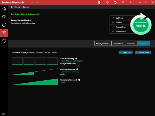155x116 pixels.
Task: Maximize the System Mechanic window
Action: tap(146, 2)
